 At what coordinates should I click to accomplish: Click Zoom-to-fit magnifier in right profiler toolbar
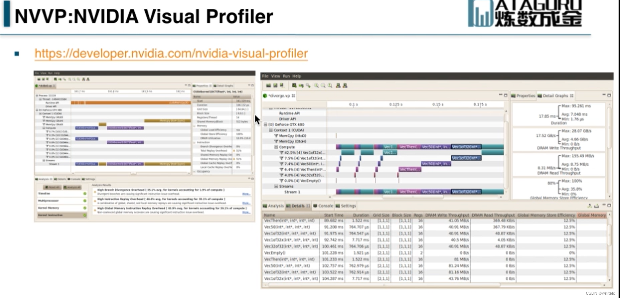pos(330,86)
